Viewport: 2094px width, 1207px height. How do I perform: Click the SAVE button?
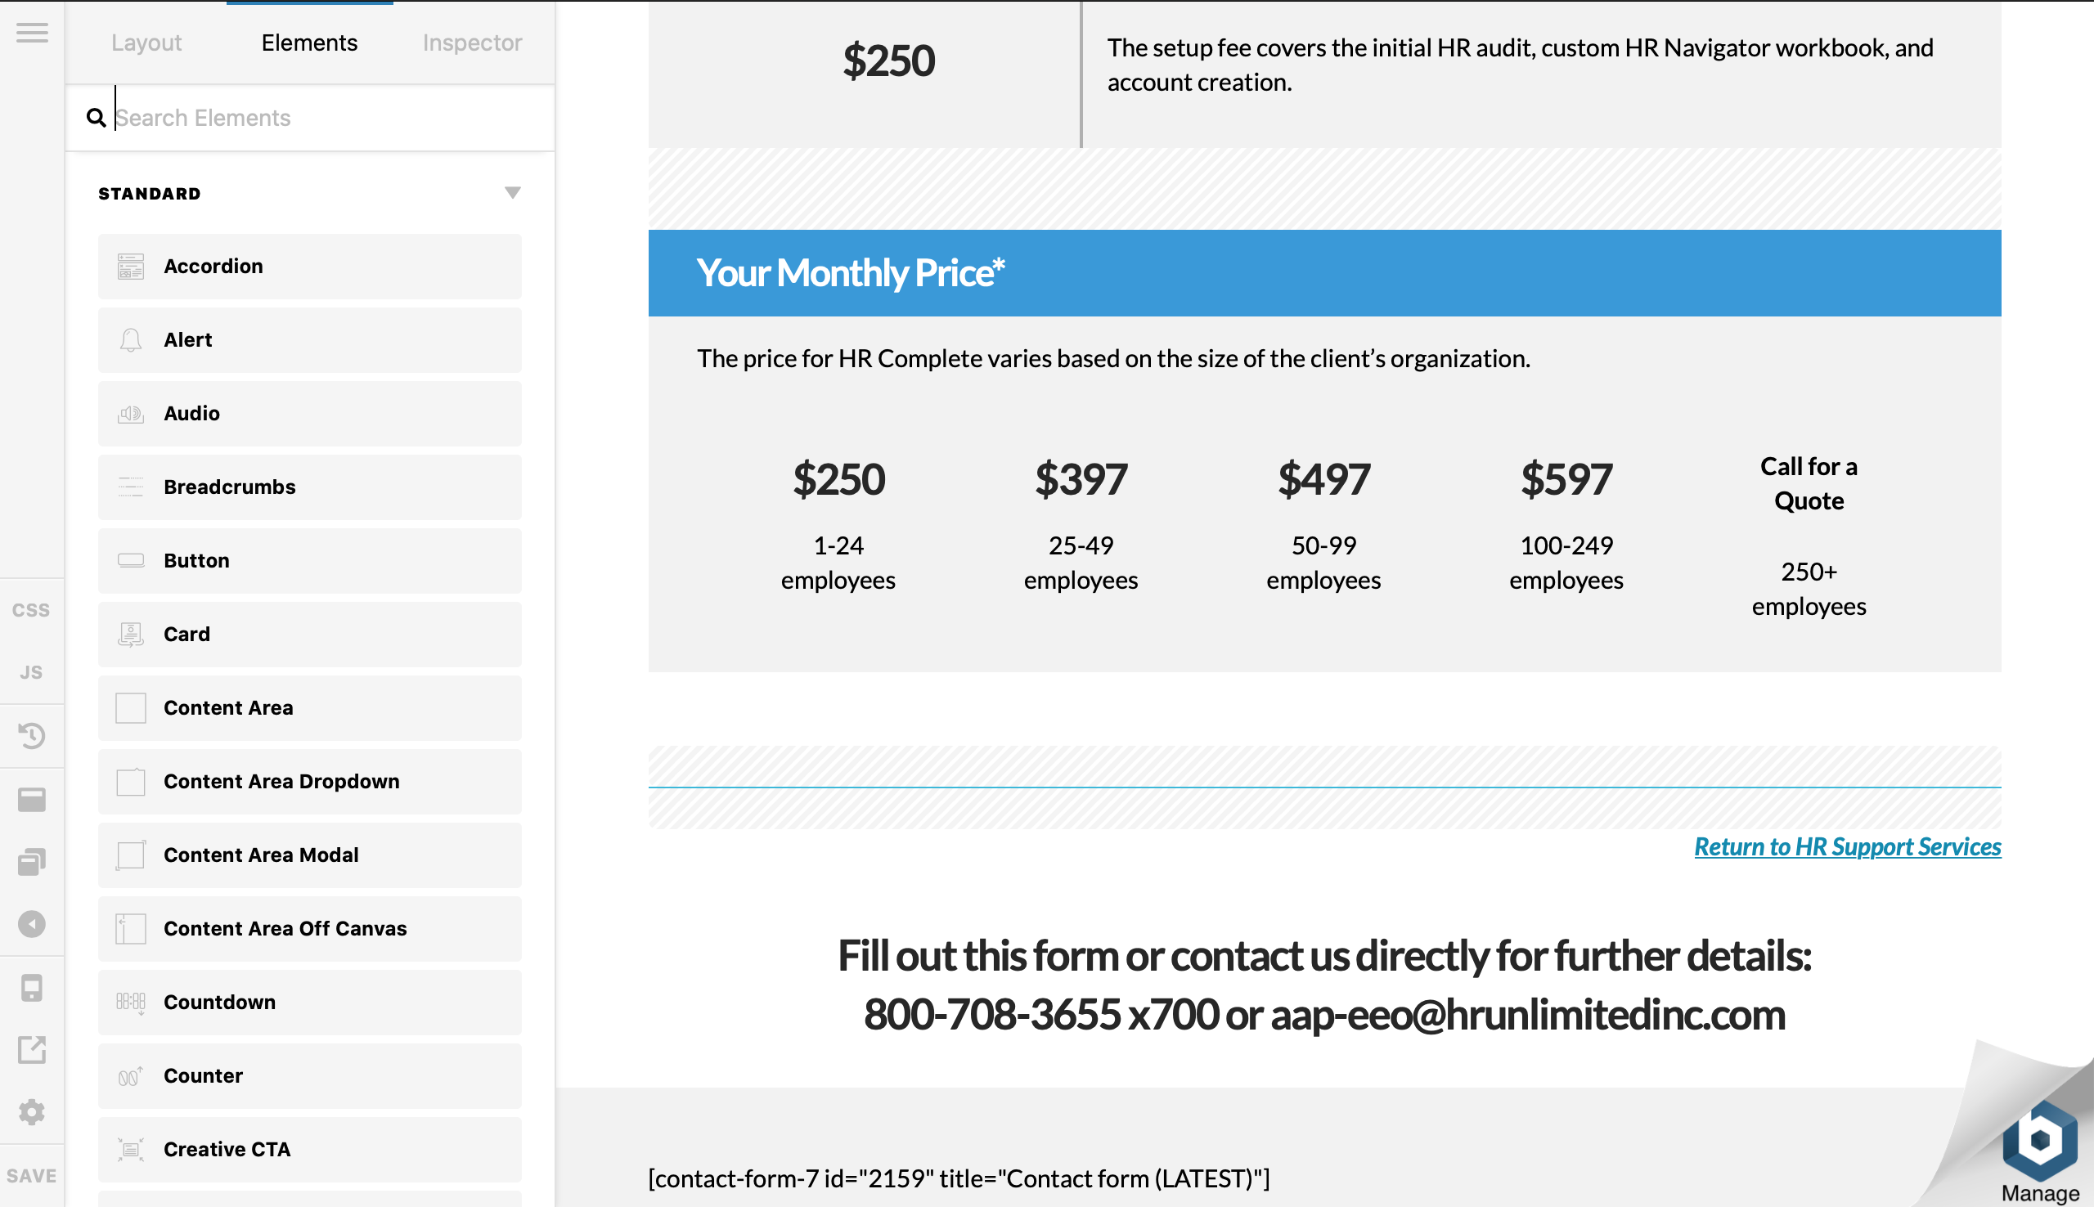[x=32, y=1175]
